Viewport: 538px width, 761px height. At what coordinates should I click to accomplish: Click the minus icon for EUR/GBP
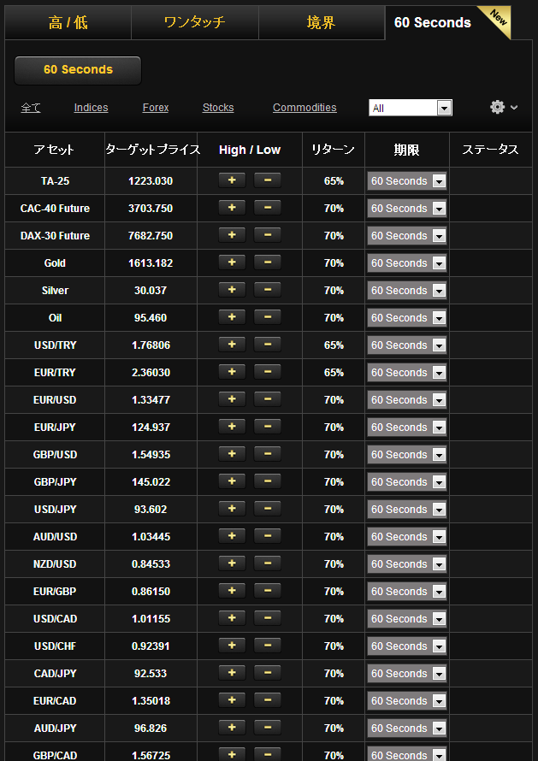pyautogui.click(x=268, y=591)
